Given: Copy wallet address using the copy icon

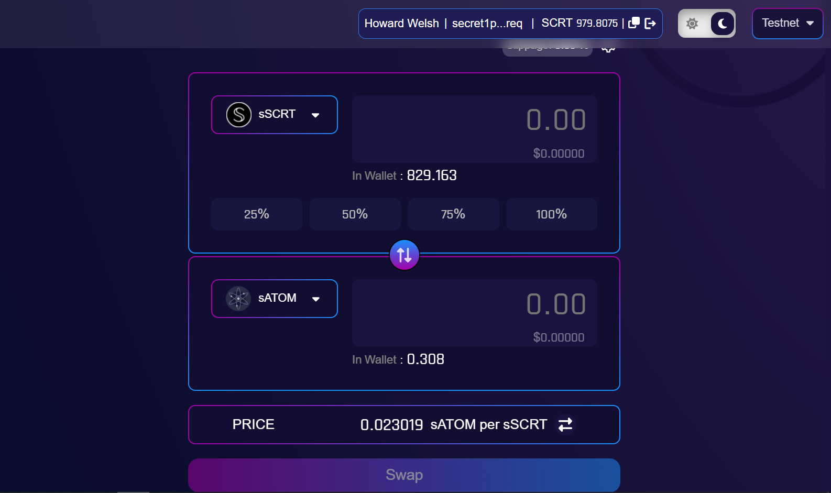Looking at the screenshot, I should click(634, 23).
